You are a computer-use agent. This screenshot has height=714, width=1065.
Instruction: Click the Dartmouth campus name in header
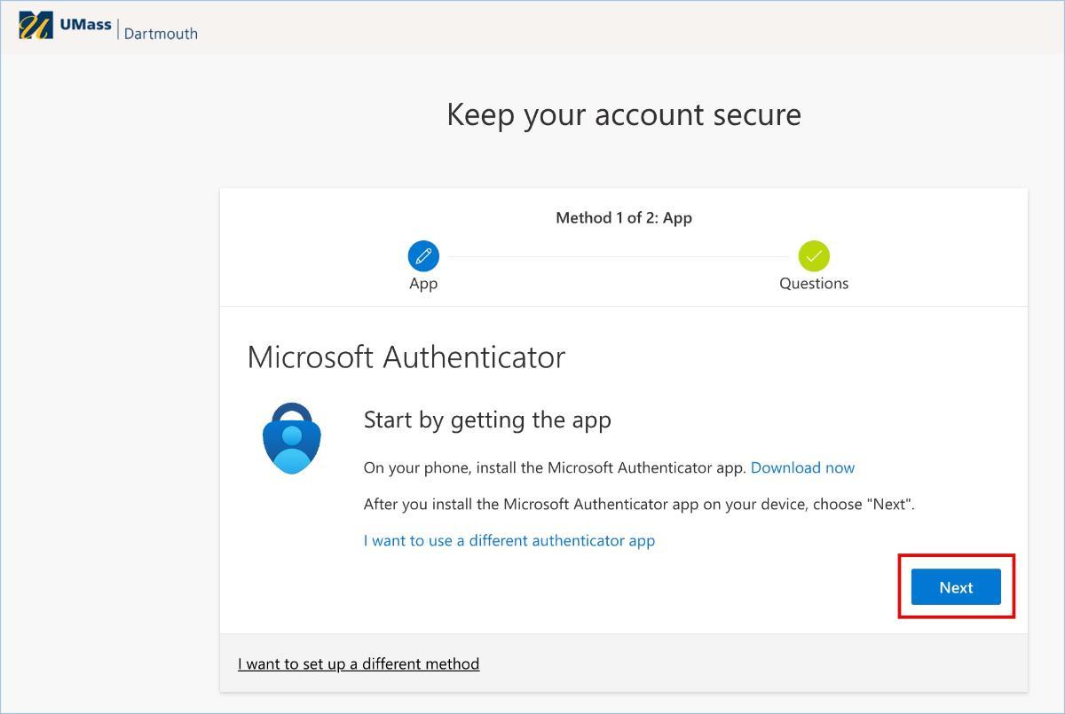click(161, 33)
